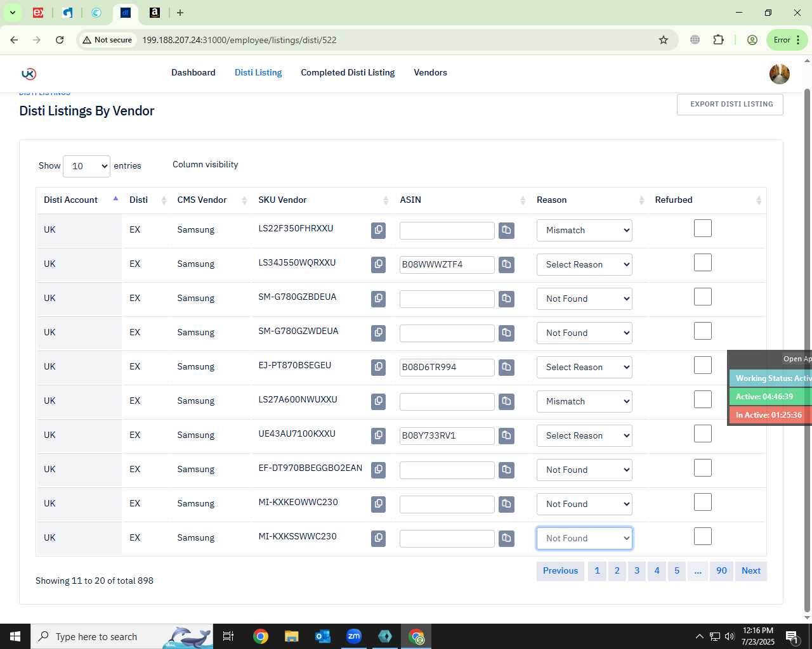
Task: Open Reason dropdown for LS22F350FHRXXU
Action: (584, 230)
